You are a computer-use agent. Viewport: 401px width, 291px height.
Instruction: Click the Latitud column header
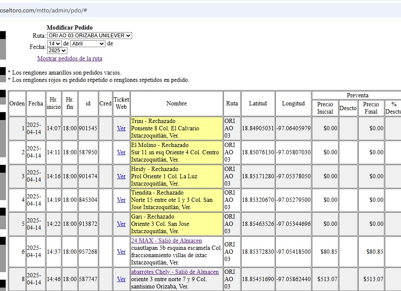[258, 103]
